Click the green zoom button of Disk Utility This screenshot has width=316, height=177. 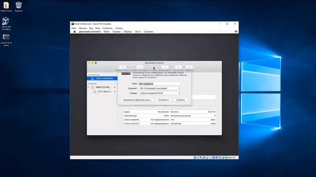tap(96, 63)
